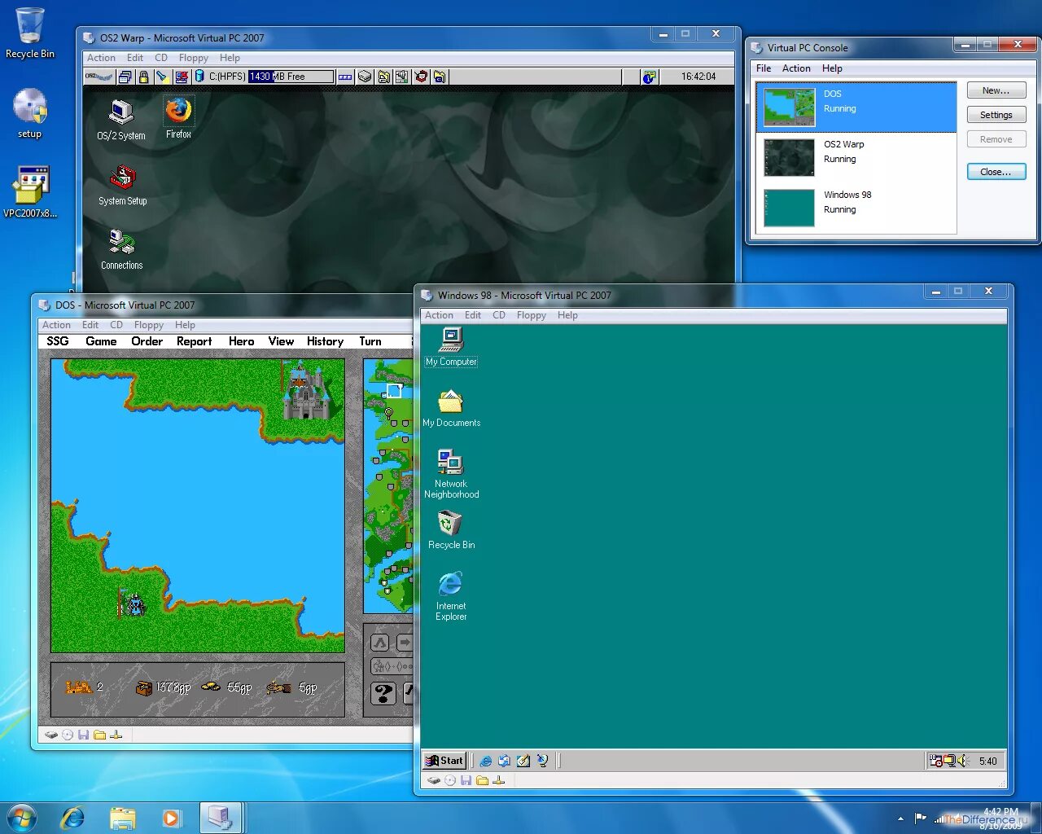Image resolution: width=1042 pixels, height=834 pixels.
Task: Click Internet Explorer quick launch icon in Windows 98
Action: tap(486, 761)
